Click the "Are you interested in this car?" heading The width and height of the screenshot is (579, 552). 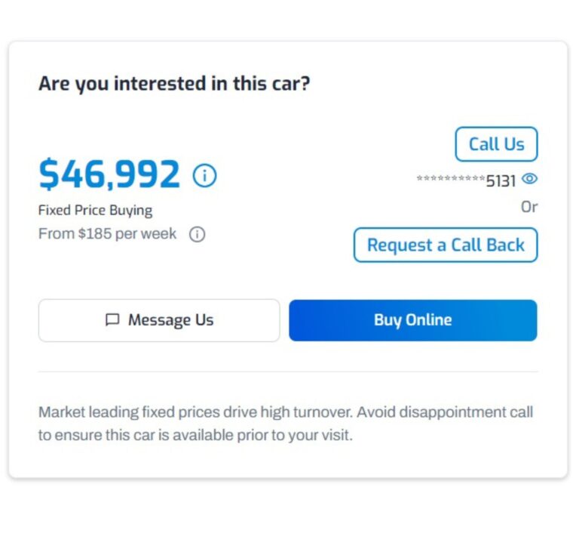point(174,83)
